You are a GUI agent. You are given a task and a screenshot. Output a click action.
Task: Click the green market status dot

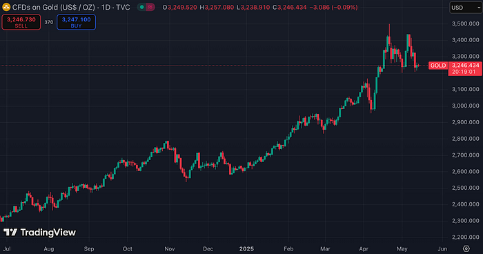click(141, 7)
